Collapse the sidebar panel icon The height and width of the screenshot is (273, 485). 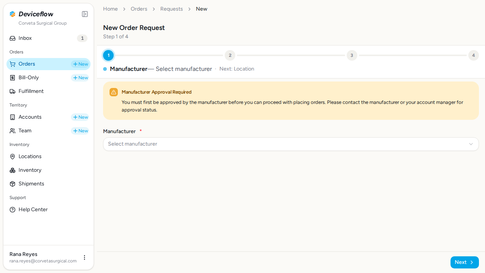[x=85, y=14]
